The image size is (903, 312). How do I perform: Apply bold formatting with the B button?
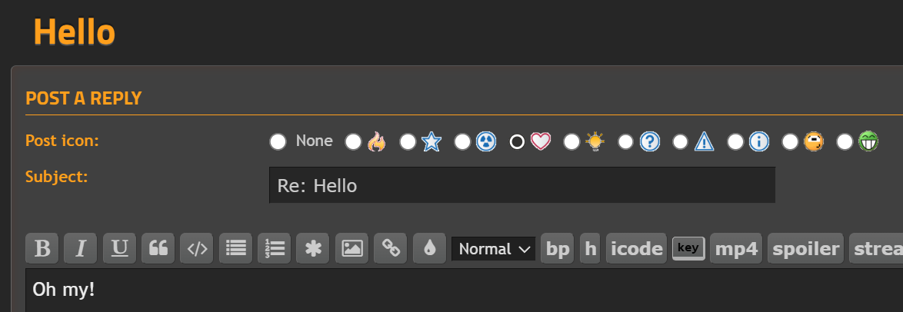pyautogui.click(x=42, y=248)
